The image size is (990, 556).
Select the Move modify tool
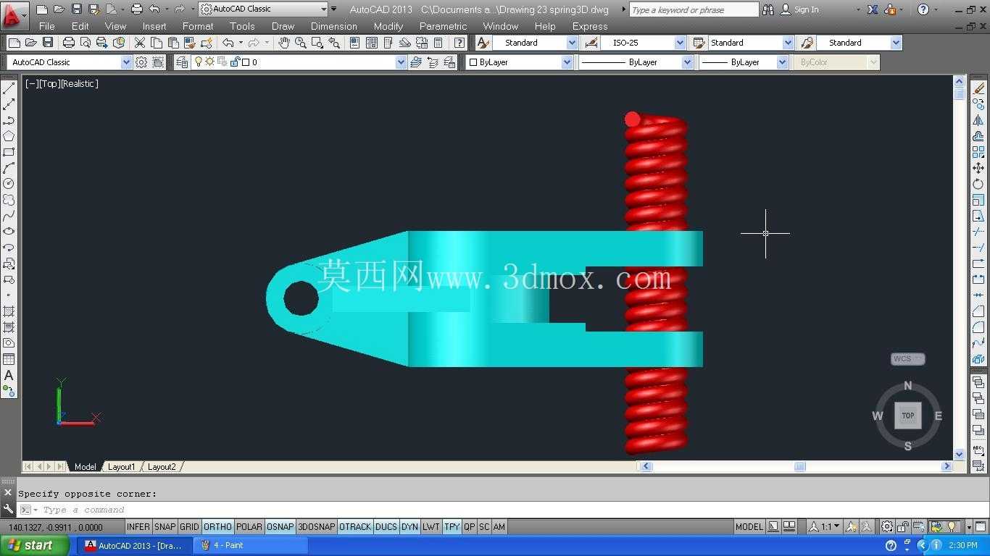coord(978,168)
